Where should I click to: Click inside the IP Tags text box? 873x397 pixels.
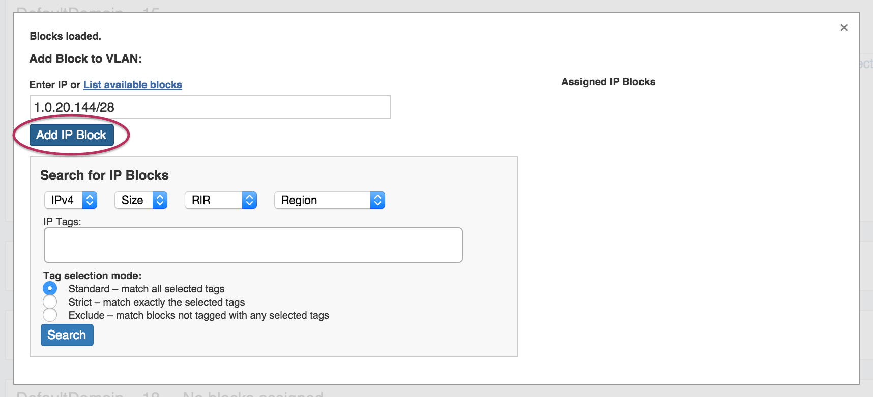[x=253, y=245]
